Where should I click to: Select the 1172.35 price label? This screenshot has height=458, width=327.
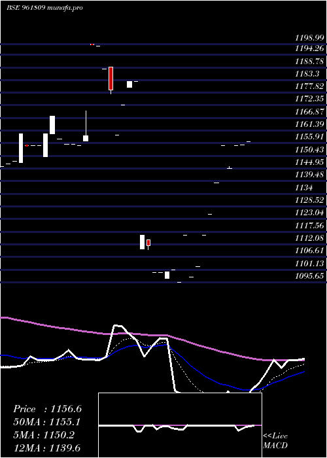pyautogui.click(x=309, y=99)
